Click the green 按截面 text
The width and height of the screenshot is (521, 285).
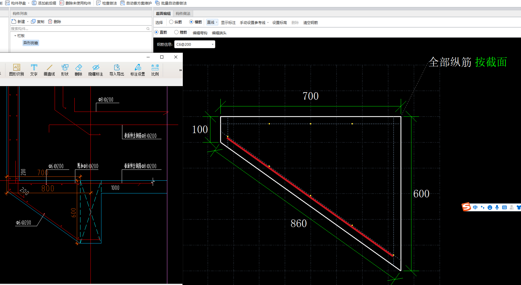click(491, 62)
